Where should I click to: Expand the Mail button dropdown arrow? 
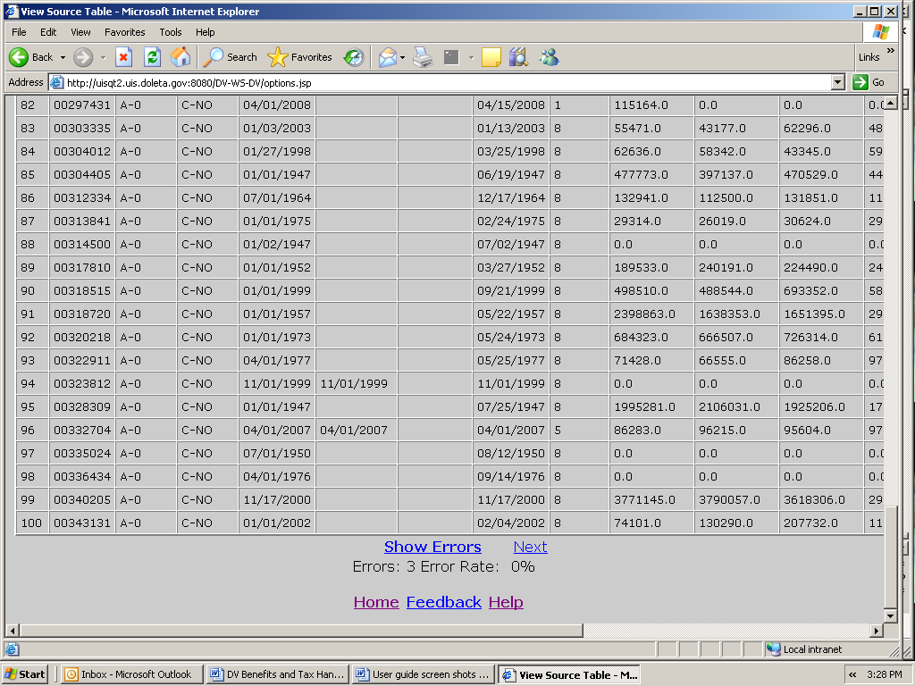point(402,57)
